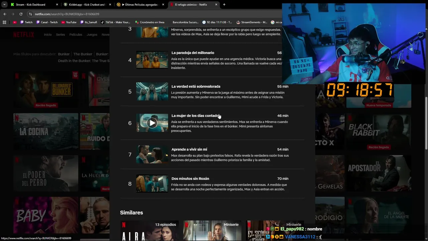Open the Twitch bookmark

(26, 22)
